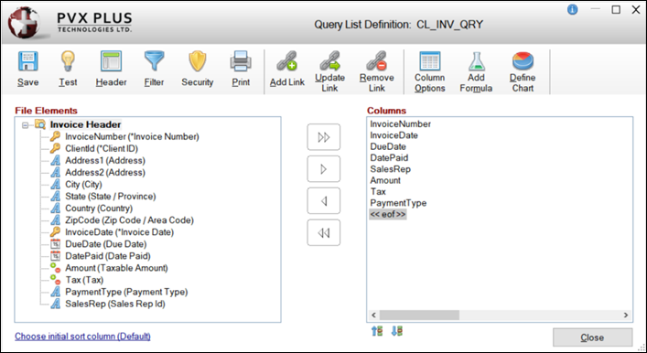Select Amount in Columns list
This screenshot has width=647, height=353.
pos(385,180)
